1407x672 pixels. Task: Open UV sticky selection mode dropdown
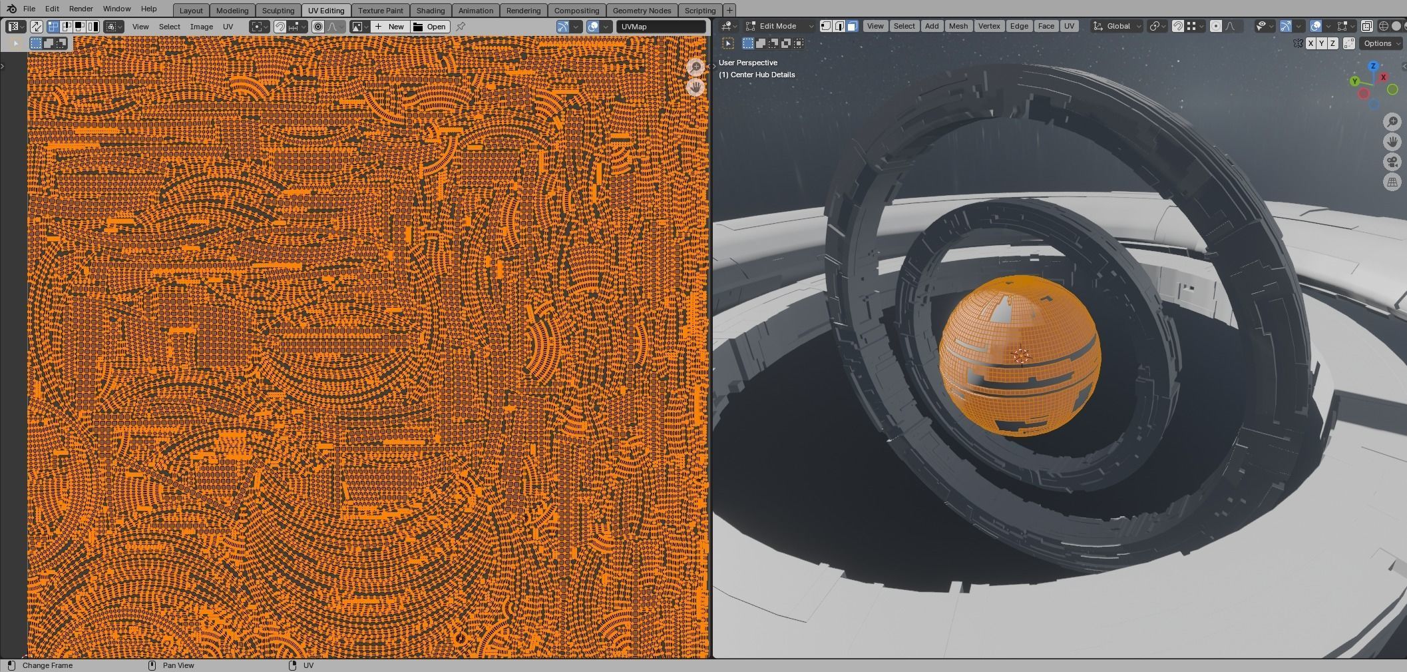tap(114, 27)
